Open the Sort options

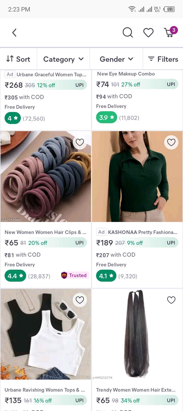(18, 59)
